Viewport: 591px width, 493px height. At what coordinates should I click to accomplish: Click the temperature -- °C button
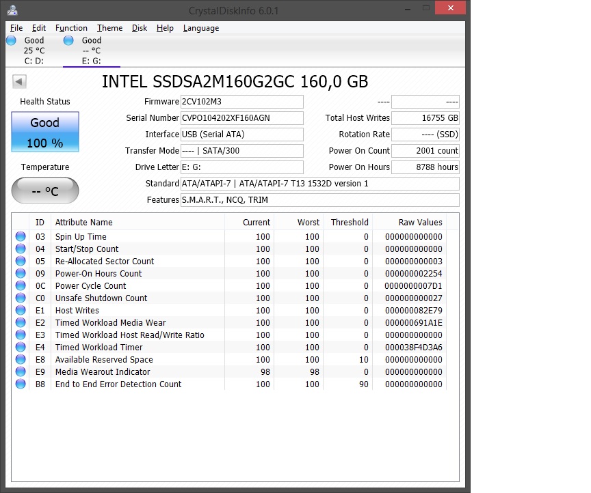point(45,191)
